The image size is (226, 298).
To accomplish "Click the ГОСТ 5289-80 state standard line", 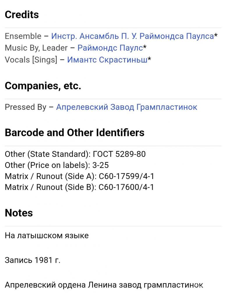I will (x=75, y=154).
